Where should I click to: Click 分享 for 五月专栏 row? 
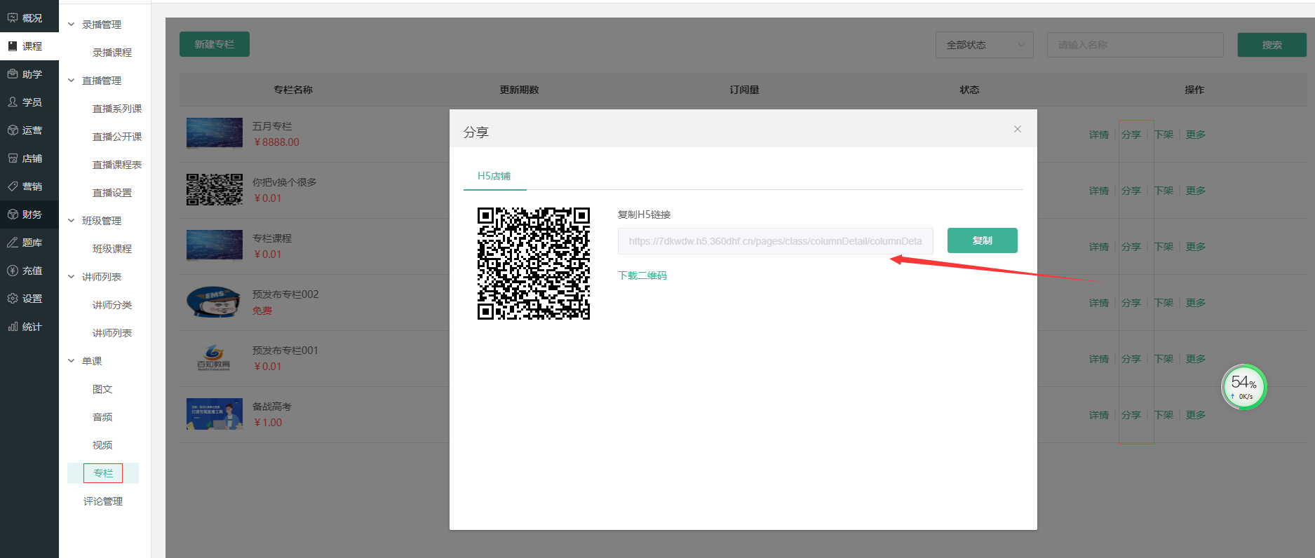(1131, 135)
